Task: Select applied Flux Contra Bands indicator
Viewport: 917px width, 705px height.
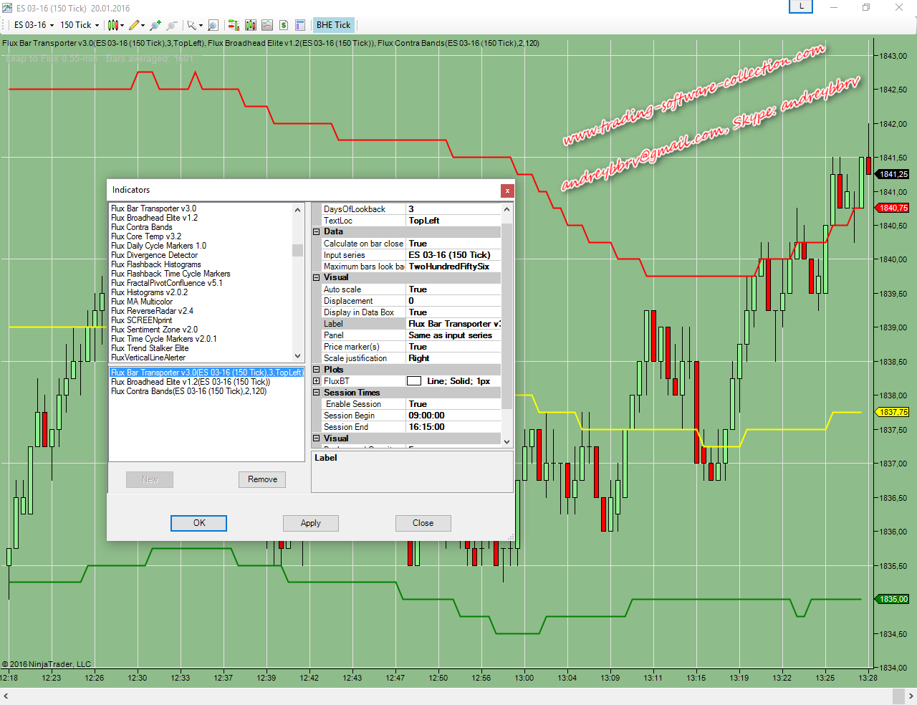Action: [188, 391]
